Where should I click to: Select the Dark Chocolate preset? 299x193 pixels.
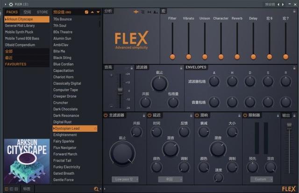pyautogui.click(x=75, y=109)
